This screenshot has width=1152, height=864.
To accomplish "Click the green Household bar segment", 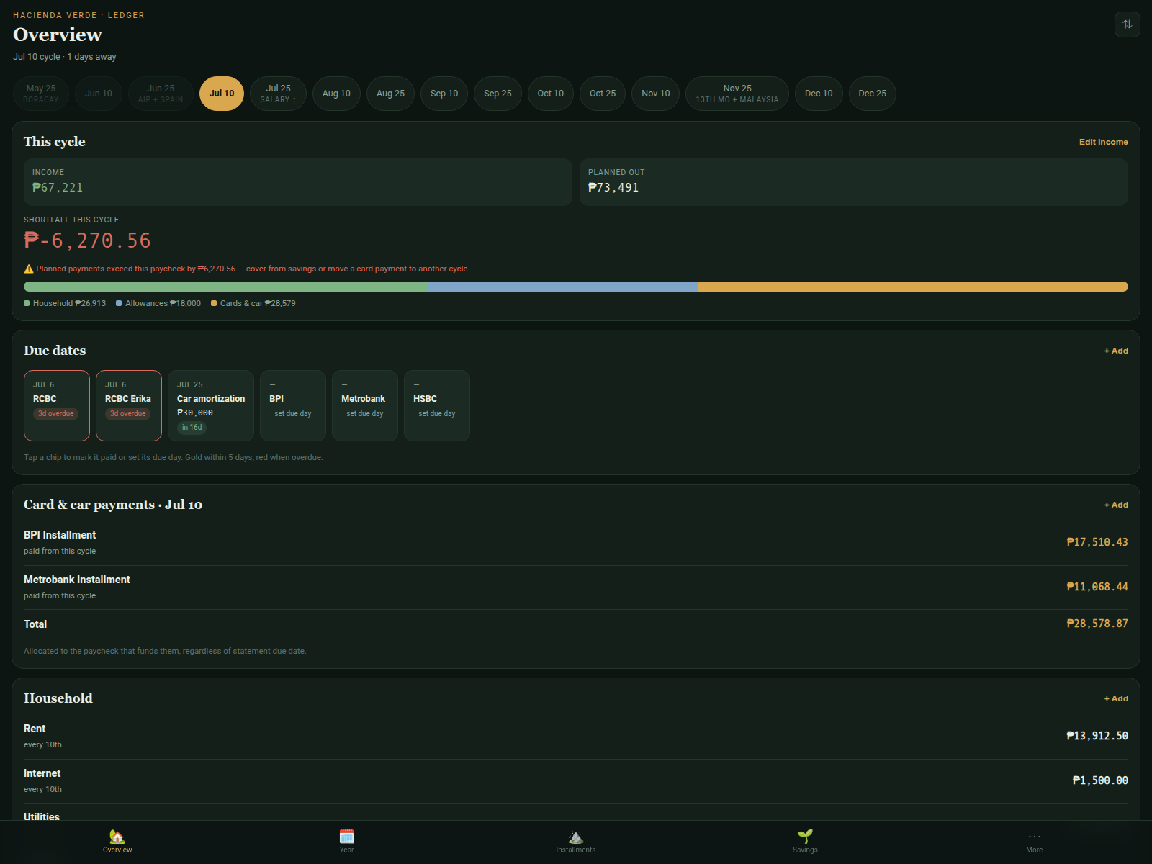I will [x=225, y=287].
